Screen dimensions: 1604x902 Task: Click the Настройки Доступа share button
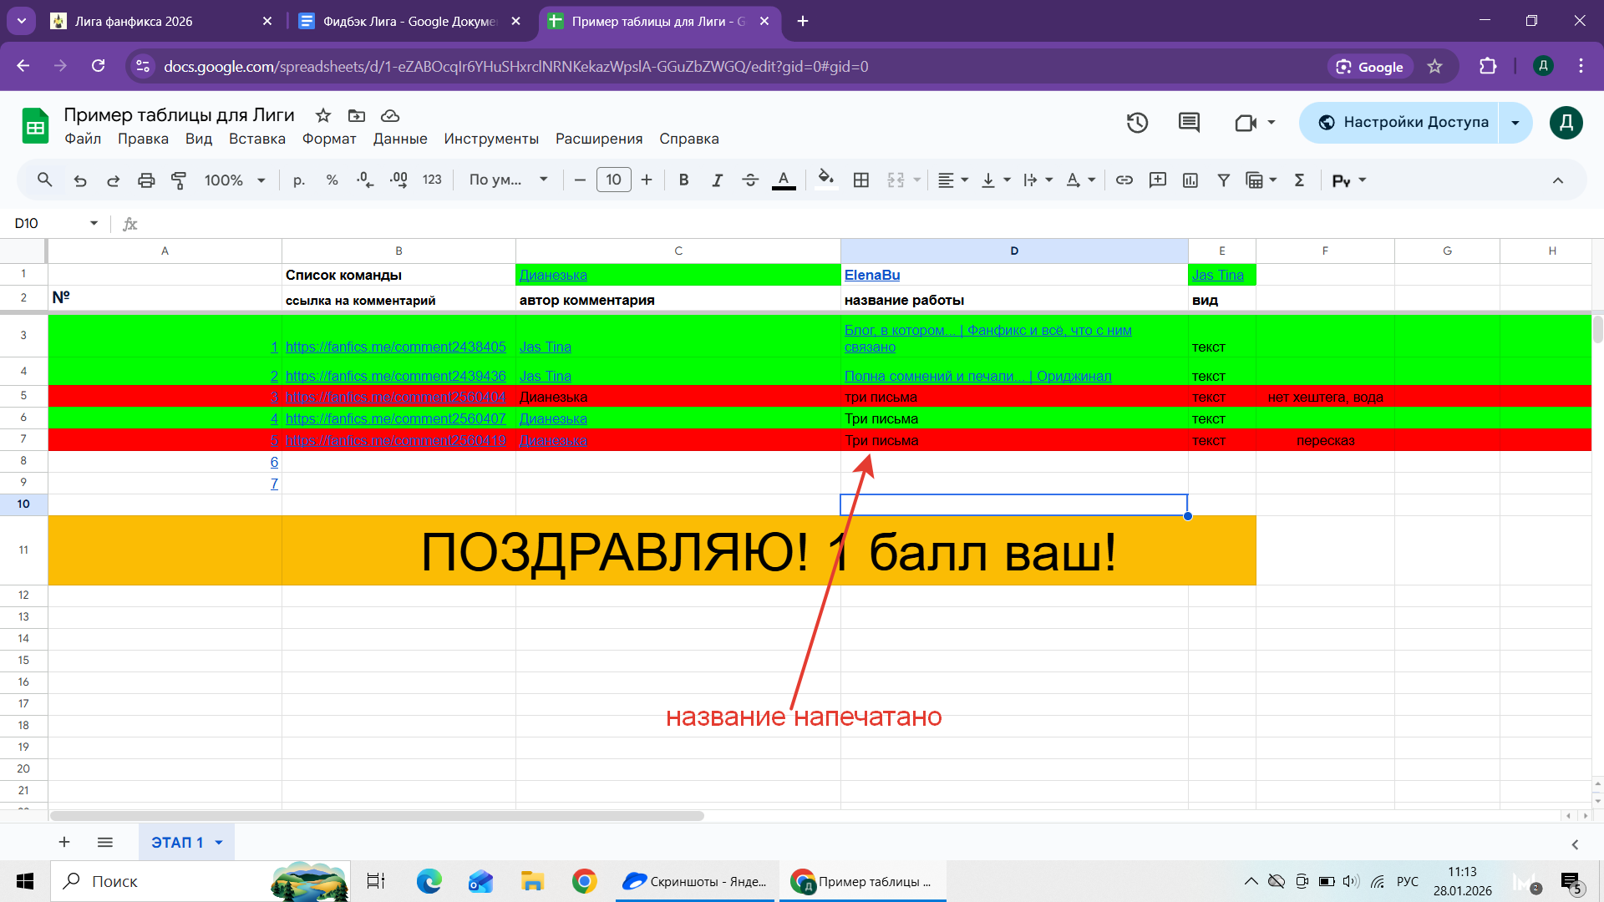(1403, 123)
